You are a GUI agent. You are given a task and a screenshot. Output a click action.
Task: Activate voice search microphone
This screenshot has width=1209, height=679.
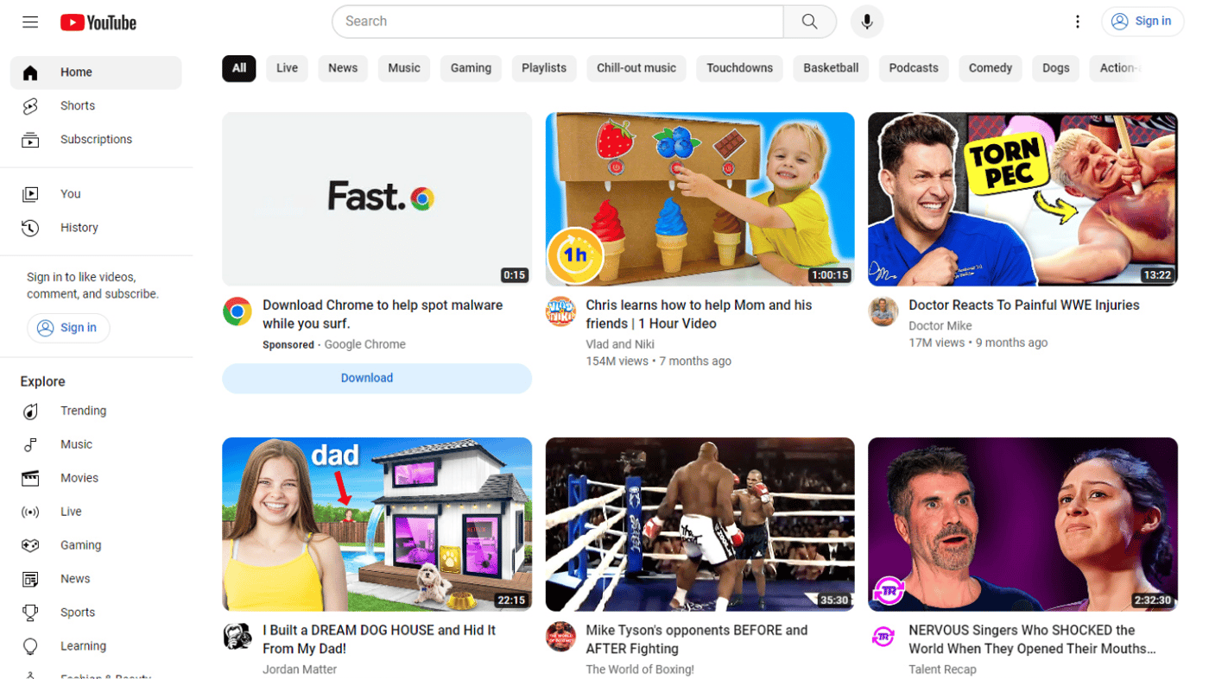pos(866,22)
